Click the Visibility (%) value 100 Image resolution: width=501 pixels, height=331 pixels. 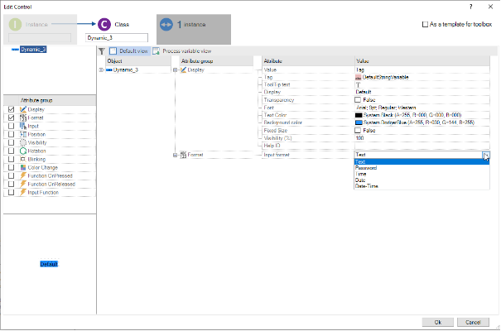pos(422,138)
